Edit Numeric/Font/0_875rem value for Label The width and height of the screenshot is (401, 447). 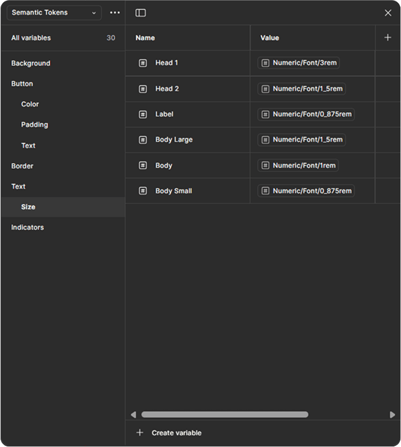coord(306,114)
